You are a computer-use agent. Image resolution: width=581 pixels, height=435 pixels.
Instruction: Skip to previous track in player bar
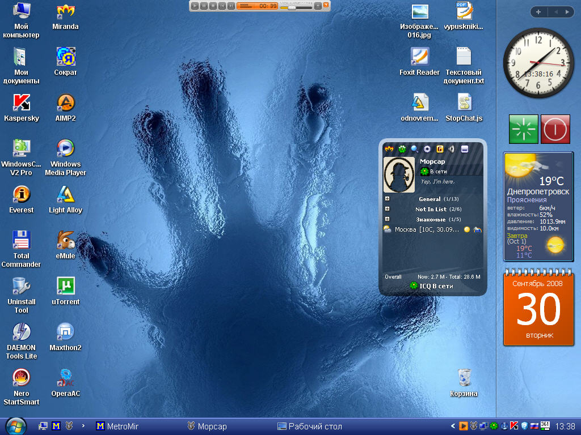coord(222,6)
